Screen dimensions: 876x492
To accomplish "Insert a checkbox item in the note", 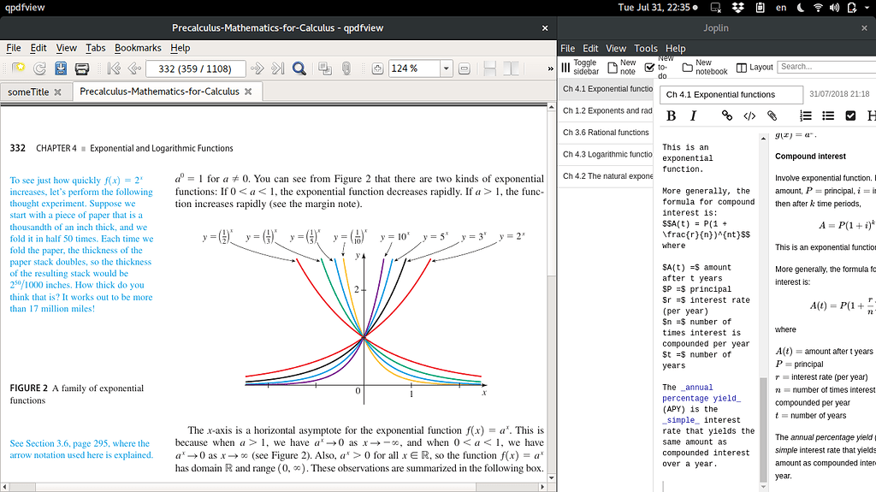I will 850,116.
